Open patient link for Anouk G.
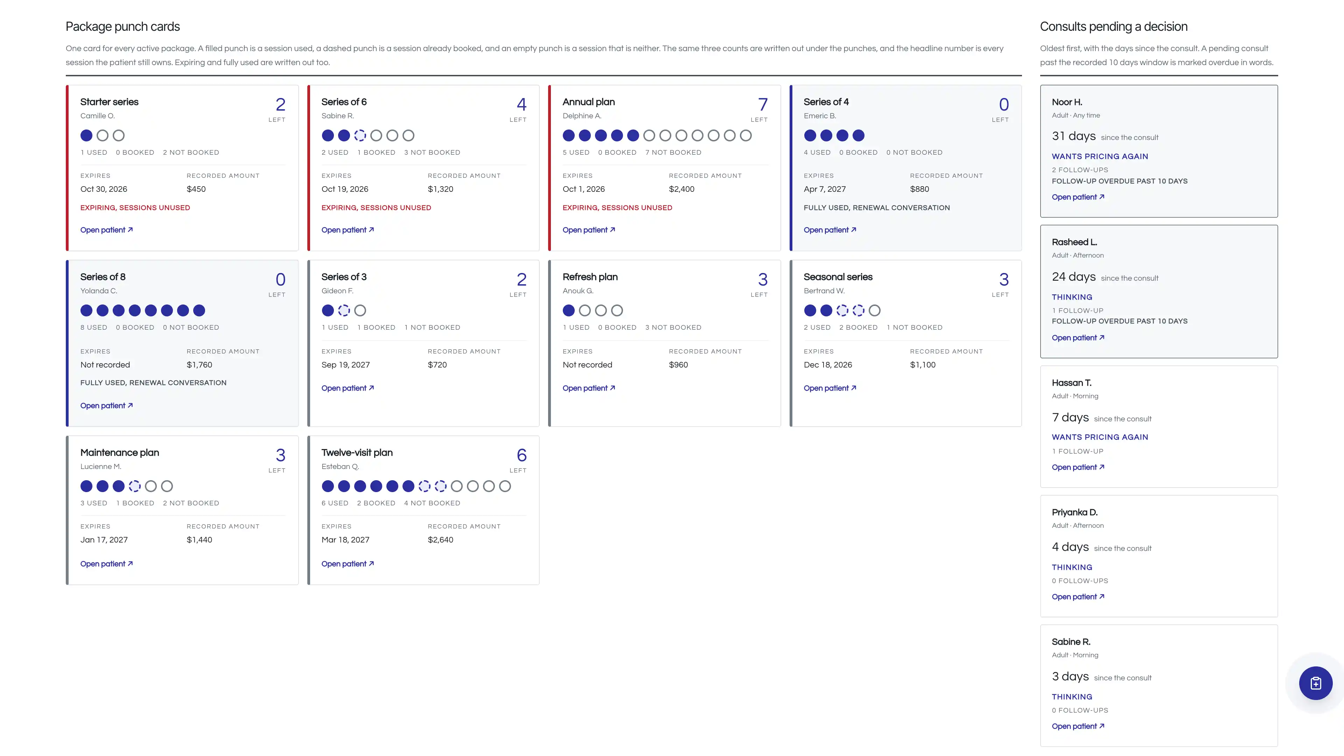Viewport: 1344px width, 756px height. (x=588, y=388)
